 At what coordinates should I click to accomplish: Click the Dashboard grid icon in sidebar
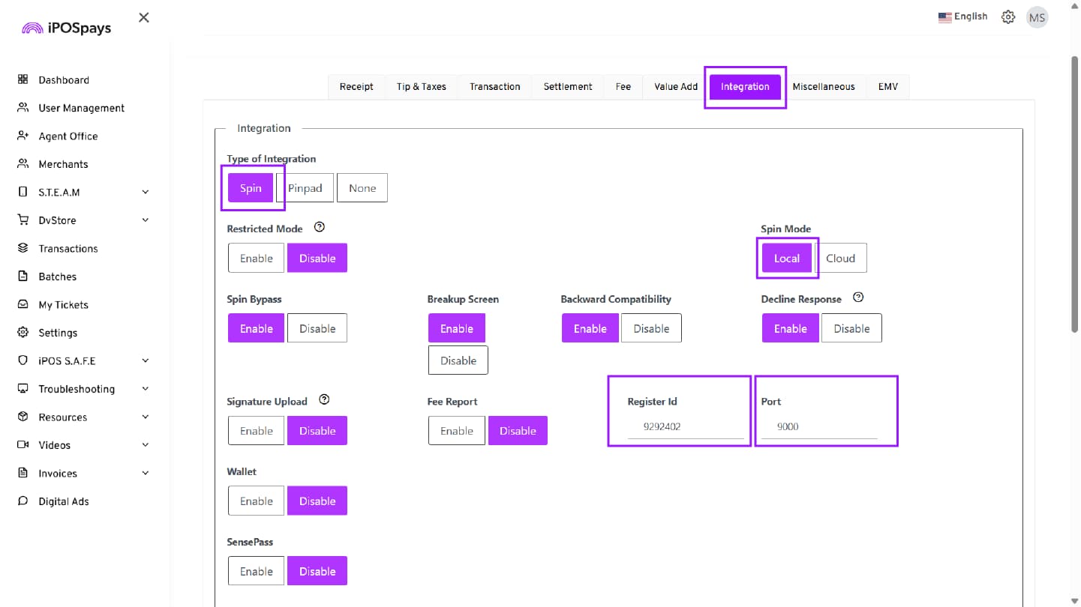tap(23, 79)
